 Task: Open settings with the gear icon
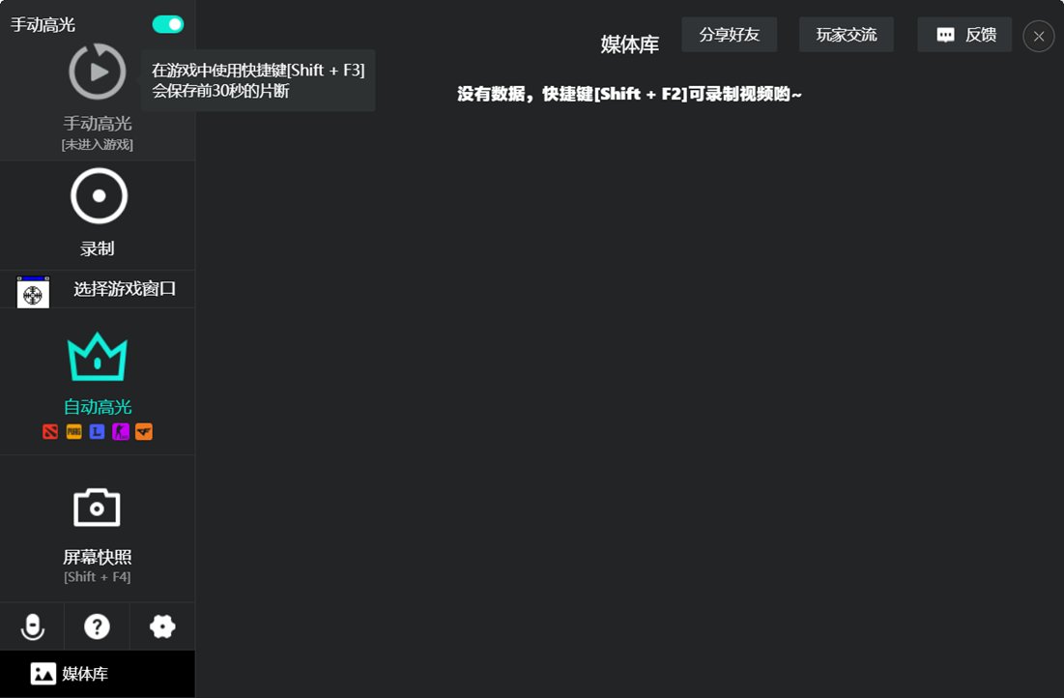[x=162, y=627]
